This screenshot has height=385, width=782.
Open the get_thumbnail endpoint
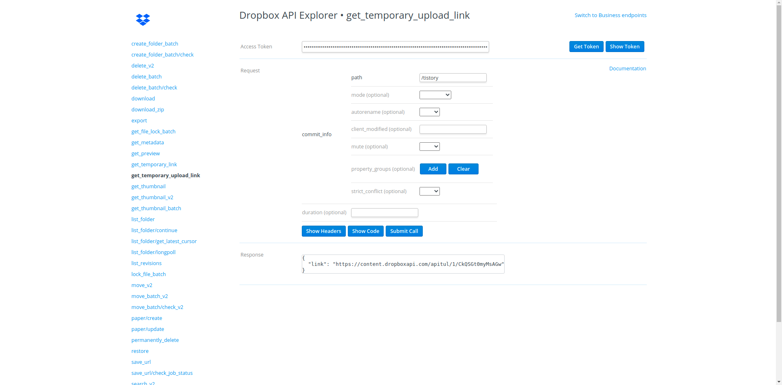click(x=148, y=186)
